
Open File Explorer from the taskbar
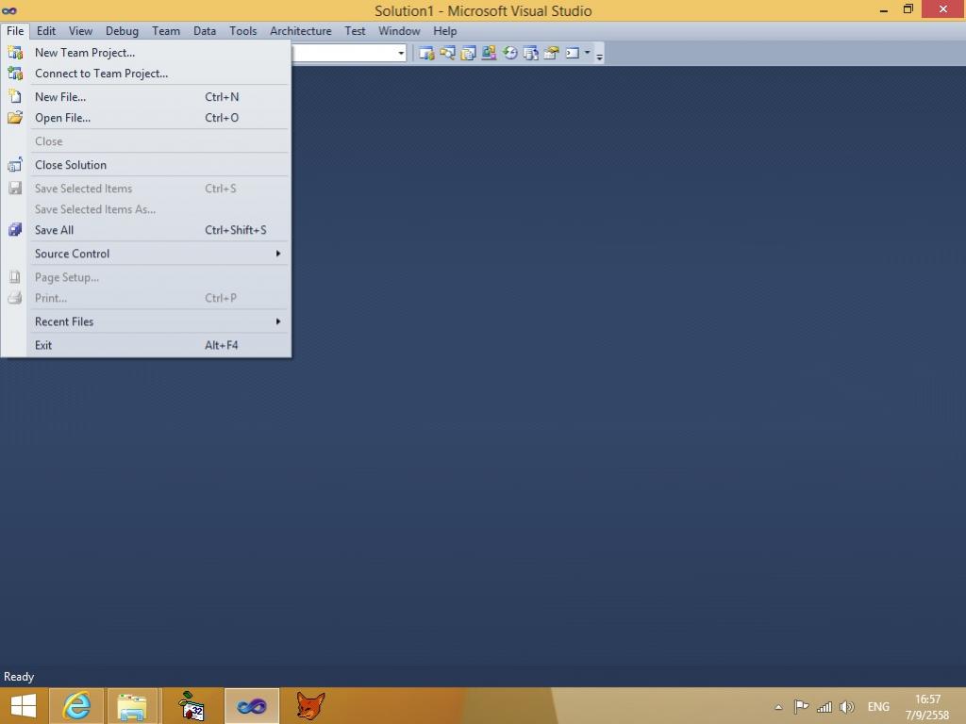[x=132, y=705]
